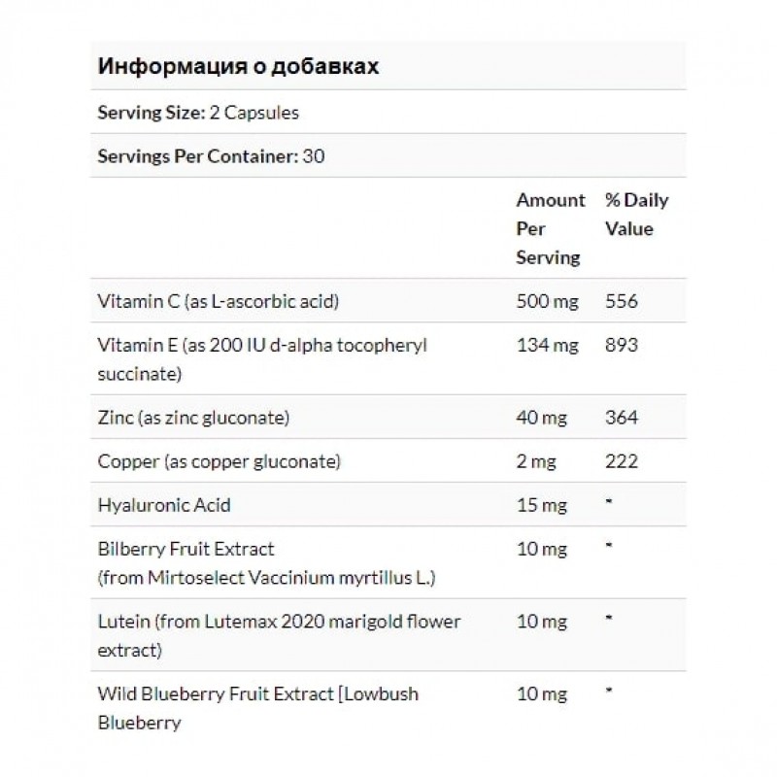Screen dimensions: 777x777
Task: Click the 'Serving Size: 2 Capsules' row
Action: click(x=198, y=112)
